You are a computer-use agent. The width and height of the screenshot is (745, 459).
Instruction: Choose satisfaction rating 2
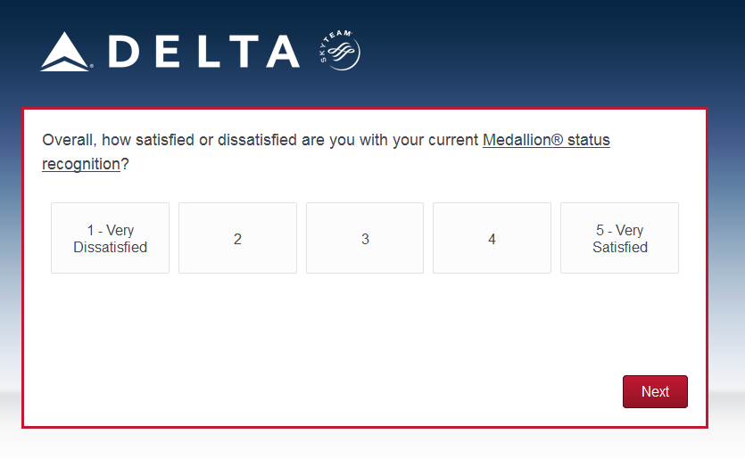tap(237, 238)
